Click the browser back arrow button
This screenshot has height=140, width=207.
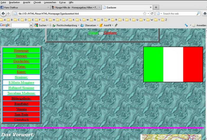pyautogui.click(x=4, y=13)
